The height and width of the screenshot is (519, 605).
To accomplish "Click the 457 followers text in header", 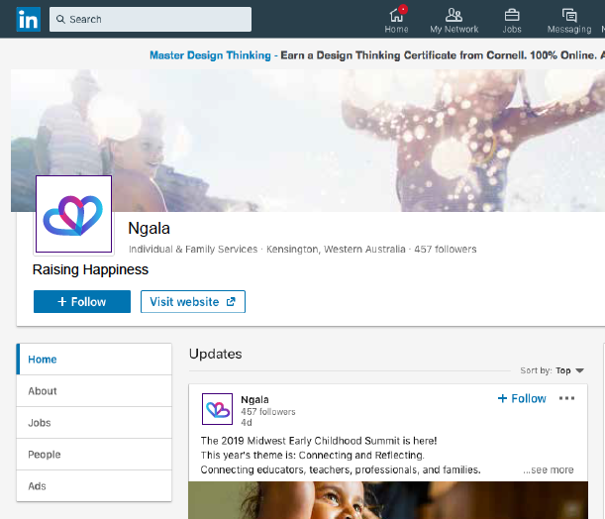I will pos(446,250).
